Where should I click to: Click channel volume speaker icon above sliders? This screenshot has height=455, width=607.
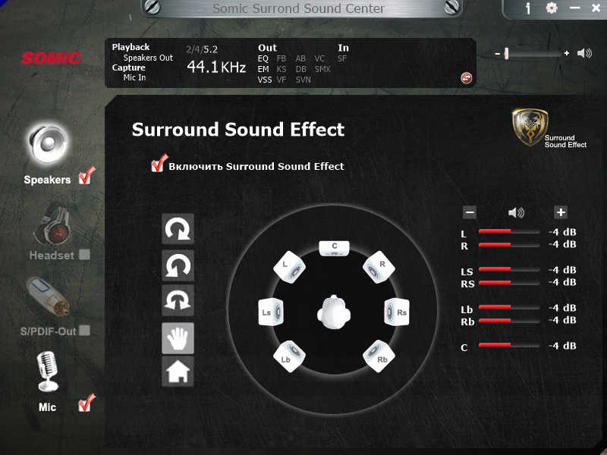click(516, 212)
